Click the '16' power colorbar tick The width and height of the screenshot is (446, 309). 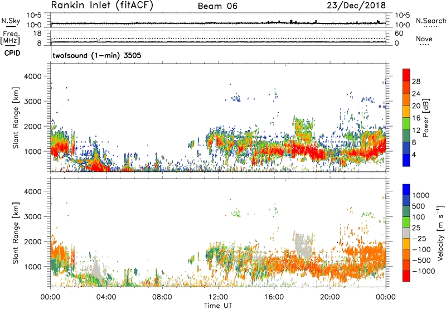click(x=416, y=118)
